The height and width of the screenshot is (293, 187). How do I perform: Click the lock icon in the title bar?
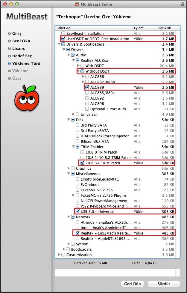pyautogui.click(x=183, y=4)
